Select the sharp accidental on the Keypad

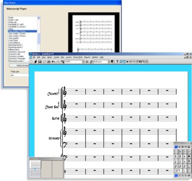pos(180,156)
